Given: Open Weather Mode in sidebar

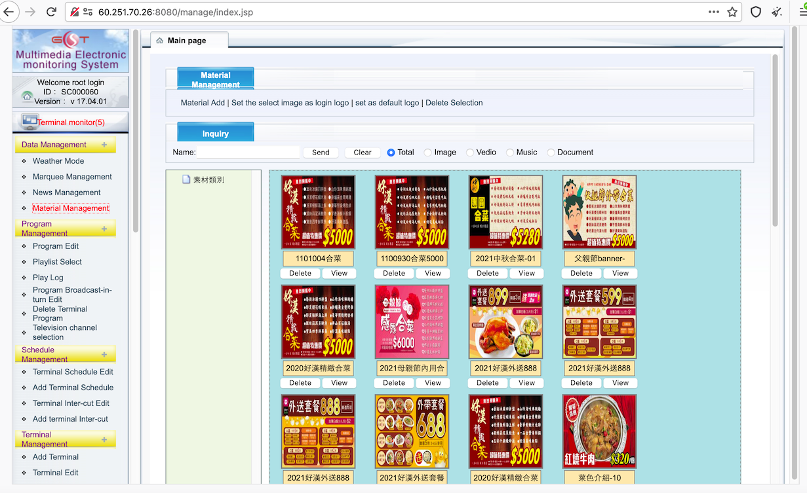Looking at the screenshot, I should pyautogui.click(x=58, y=161).
